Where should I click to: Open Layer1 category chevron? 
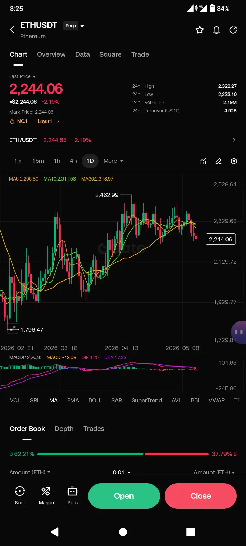(58, 121)
